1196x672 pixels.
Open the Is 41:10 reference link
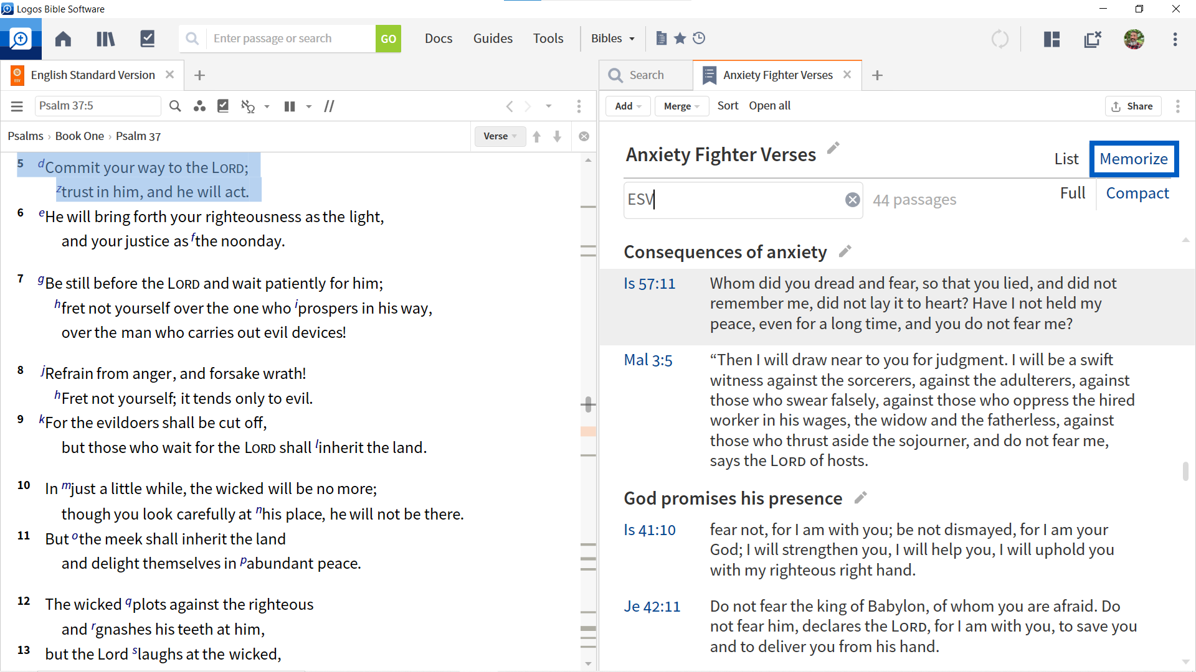[650, 530]
